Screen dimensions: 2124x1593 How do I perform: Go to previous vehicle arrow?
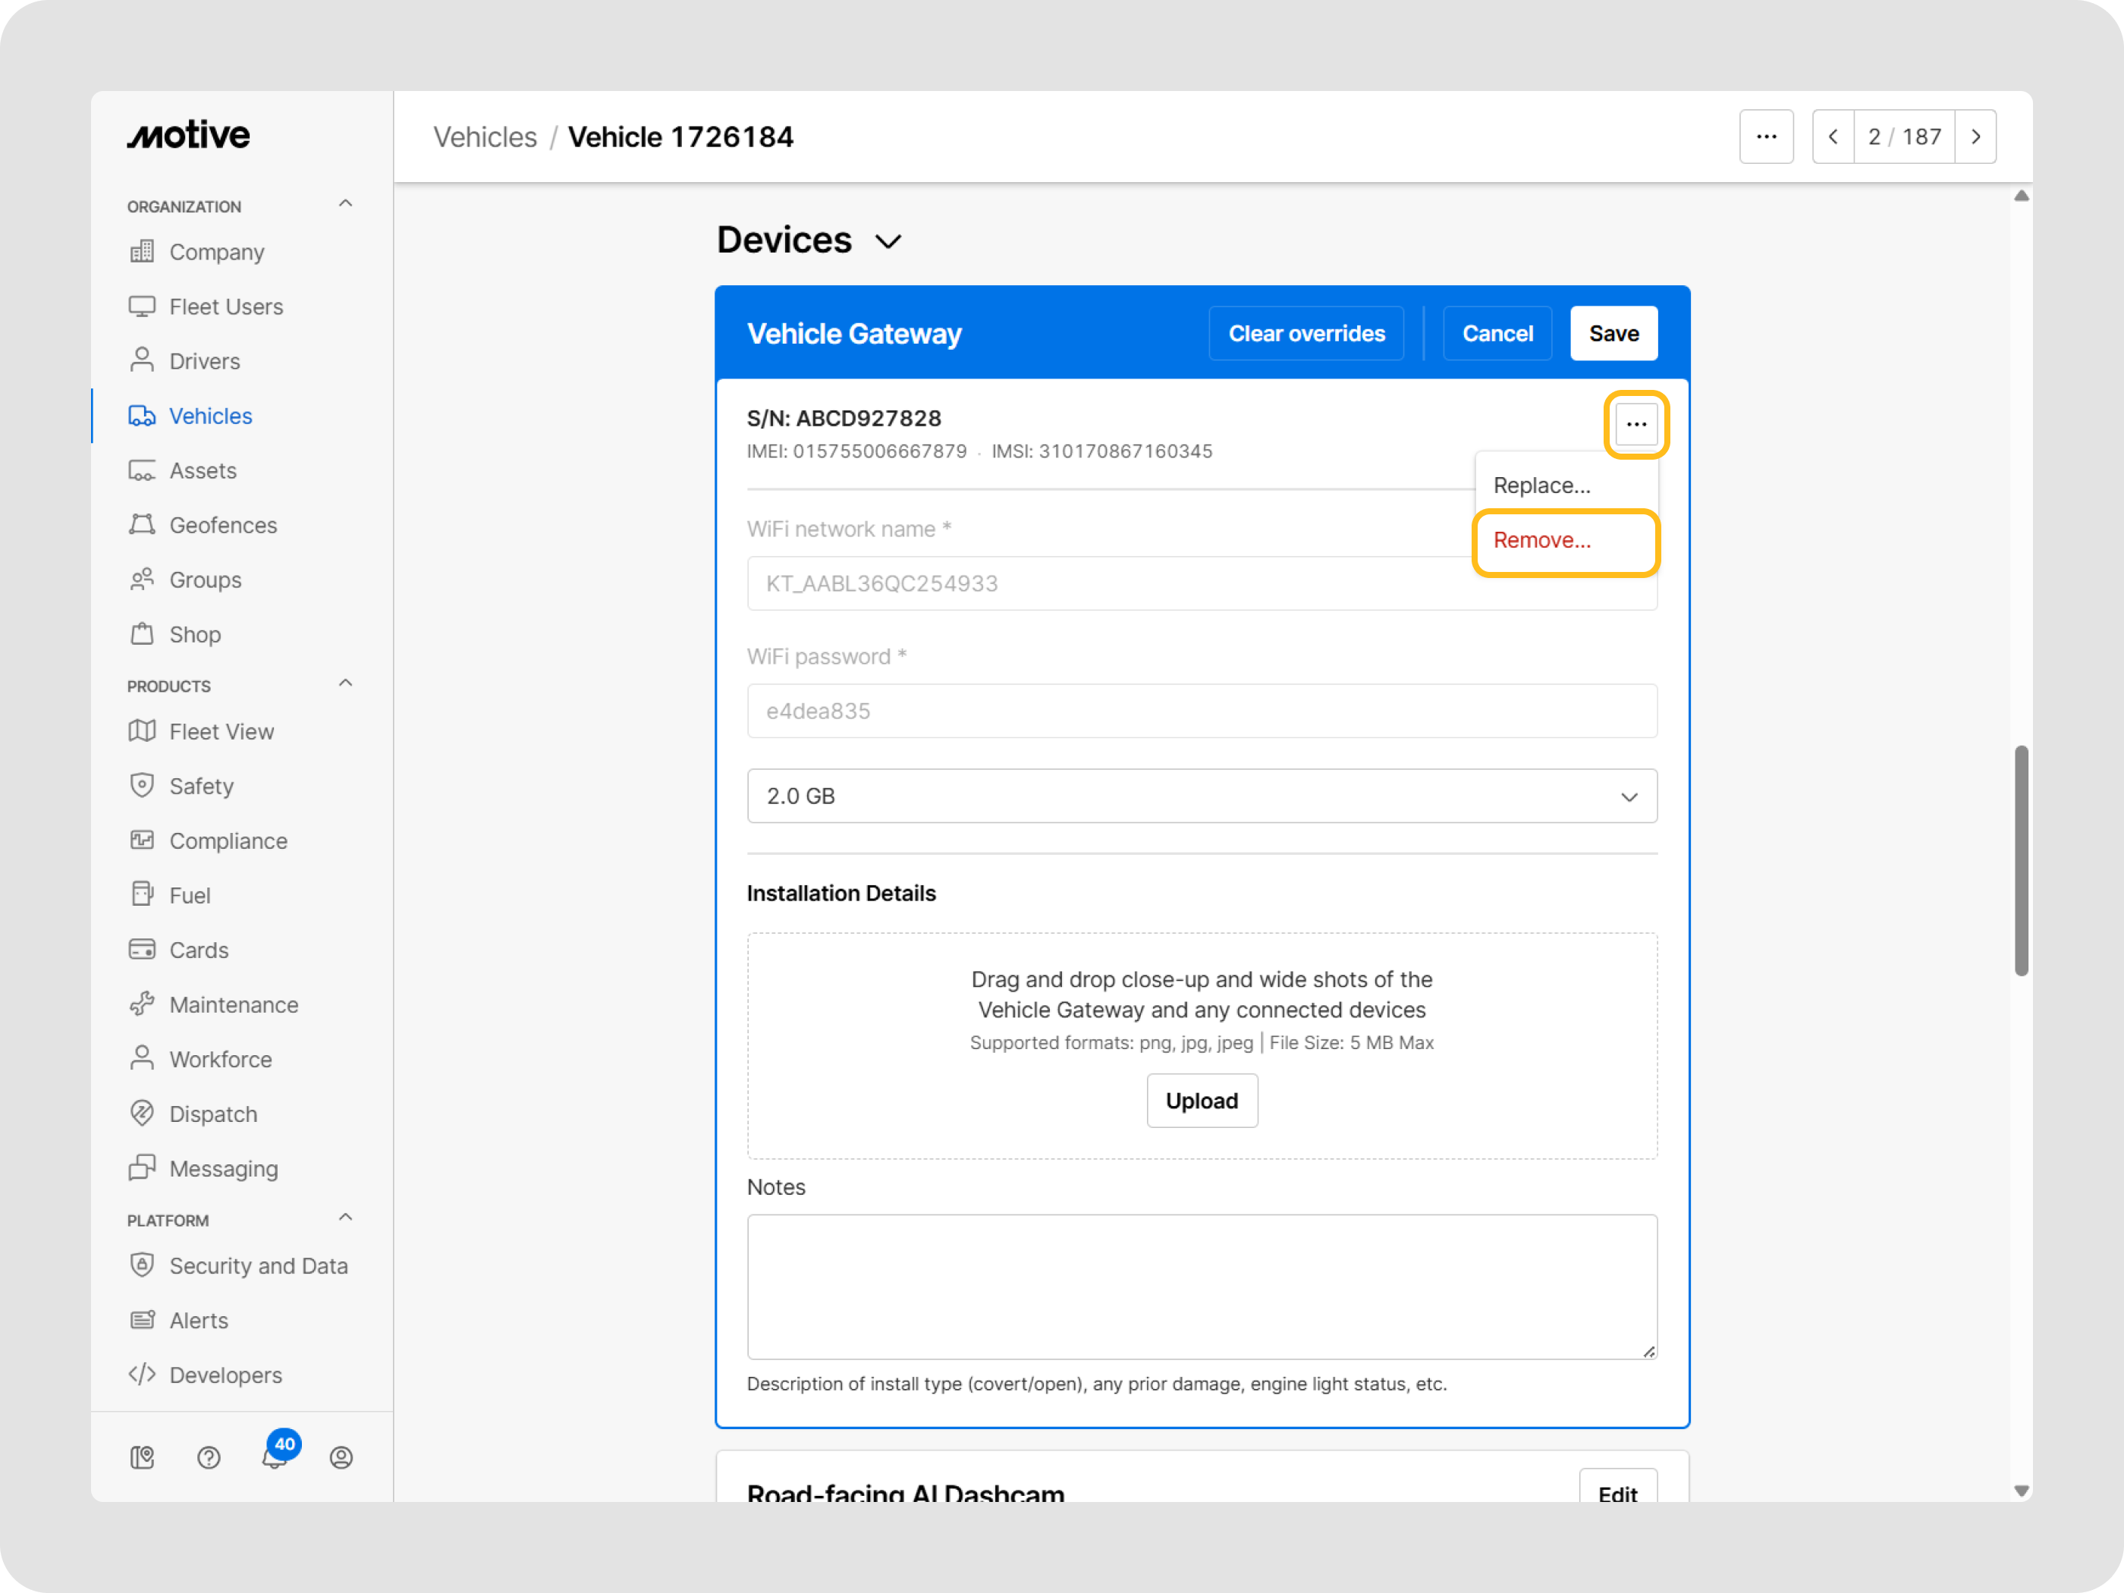tap(1832, 137)
